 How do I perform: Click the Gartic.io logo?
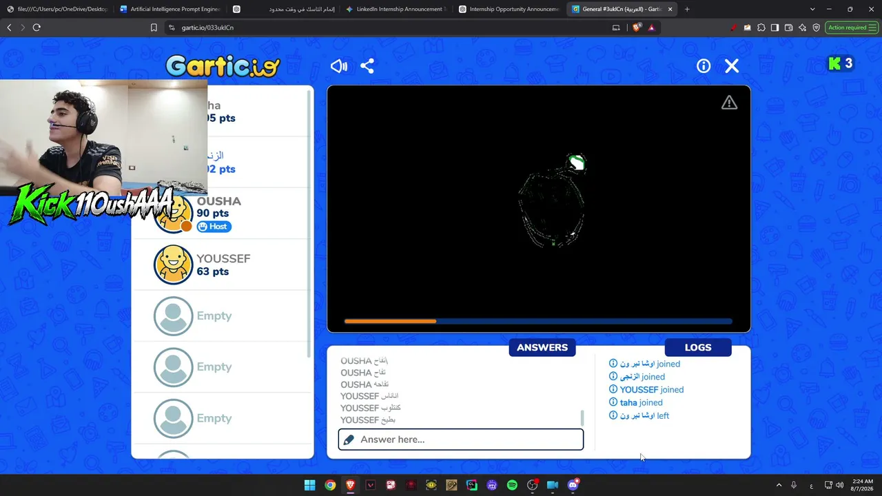pyautogui.click(x=223, y=66)
